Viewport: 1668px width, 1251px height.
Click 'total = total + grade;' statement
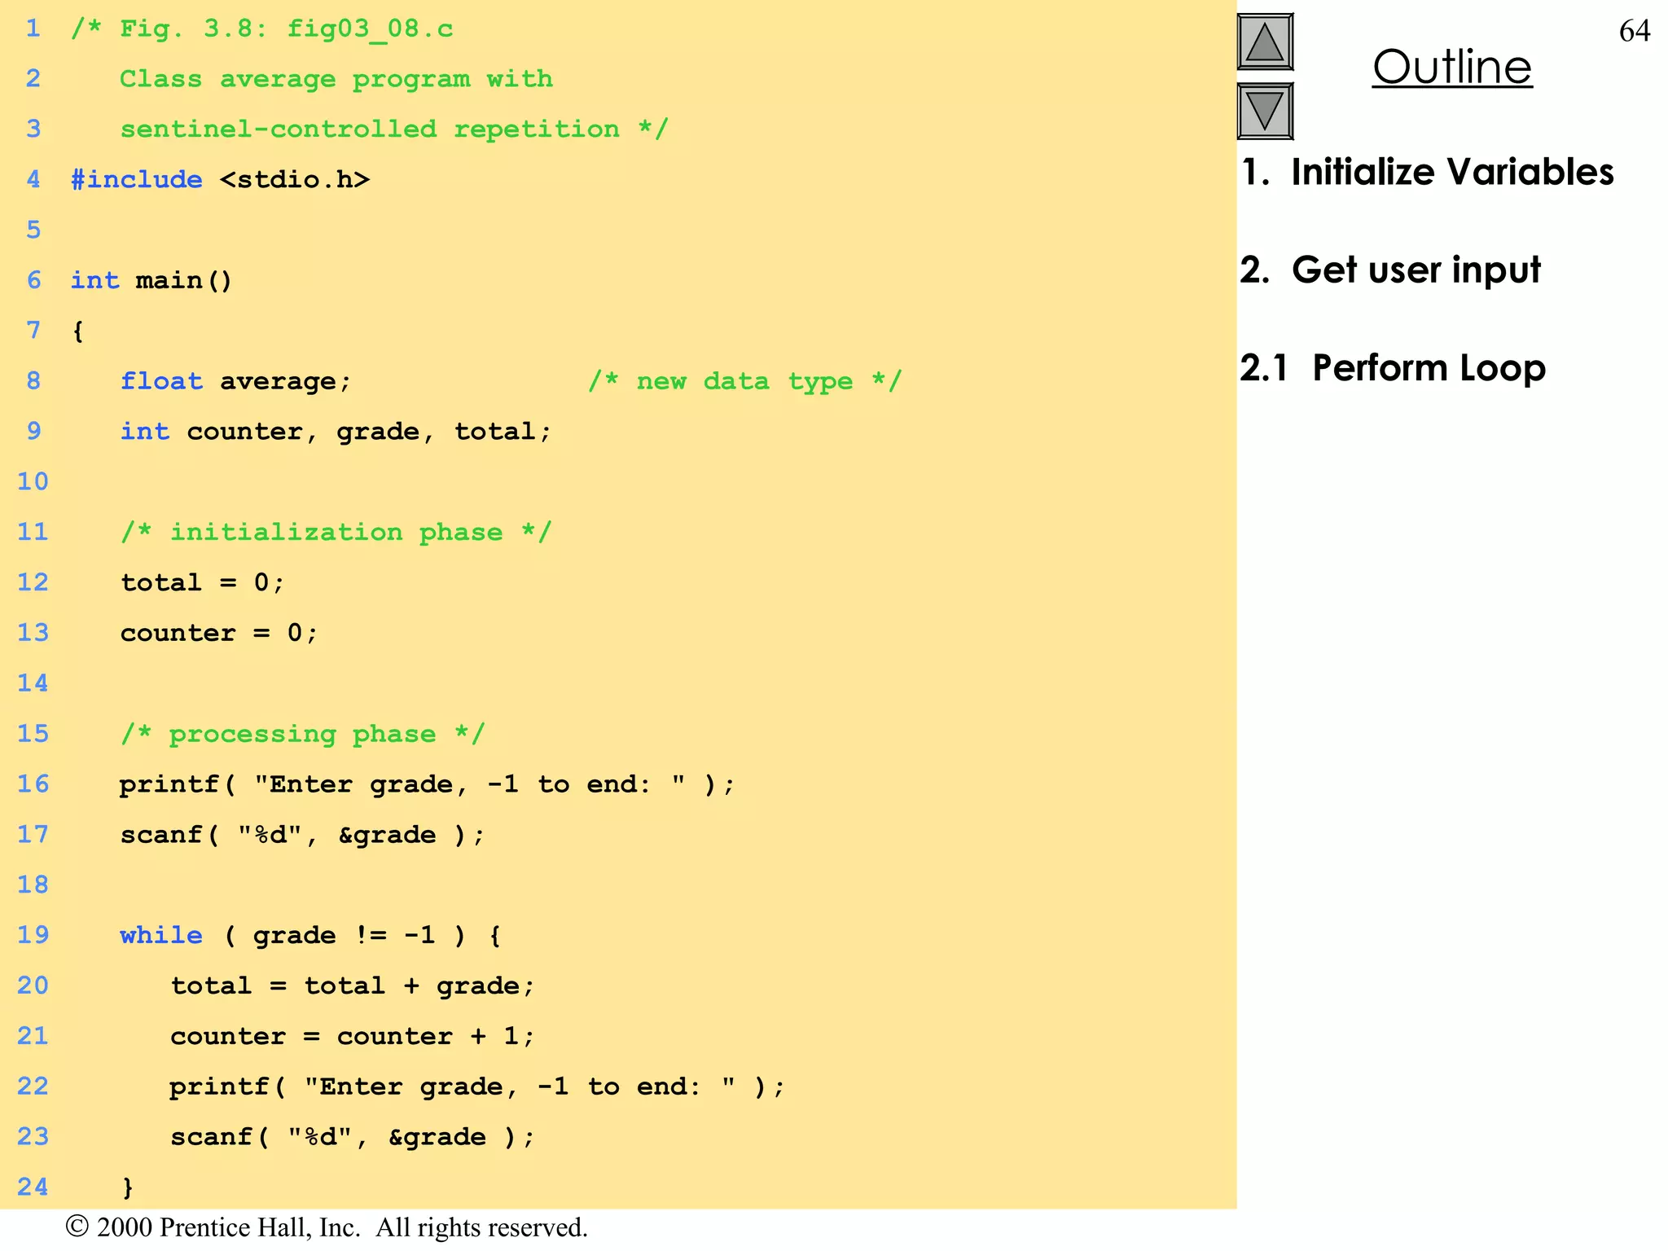pos(353,986)
